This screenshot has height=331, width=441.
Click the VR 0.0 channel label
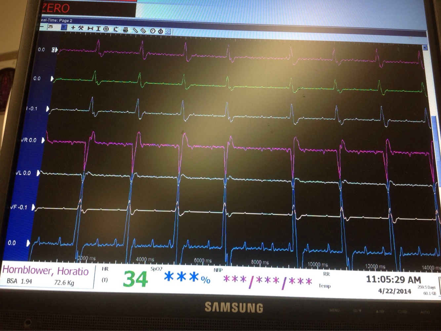pyautogui.click(x=28, y=140)
